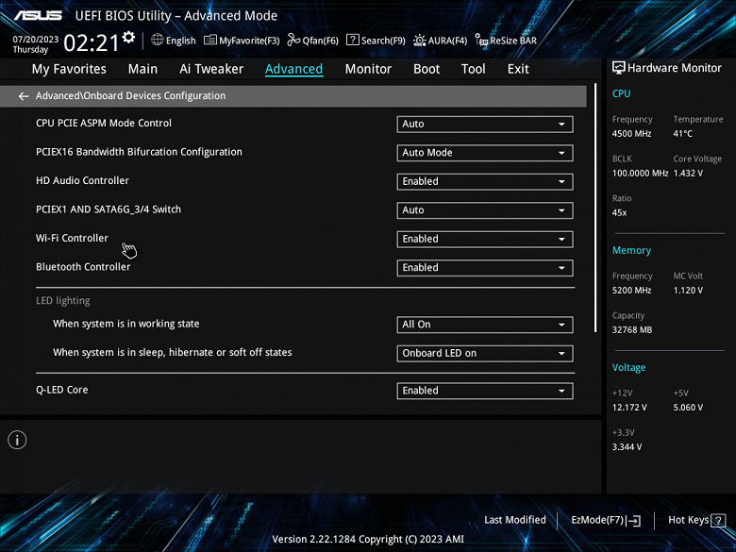Switch to the Ai Tweaker tab
This screenshot has height=552, width=736.
pyautogui.click(x=211, y=69)
